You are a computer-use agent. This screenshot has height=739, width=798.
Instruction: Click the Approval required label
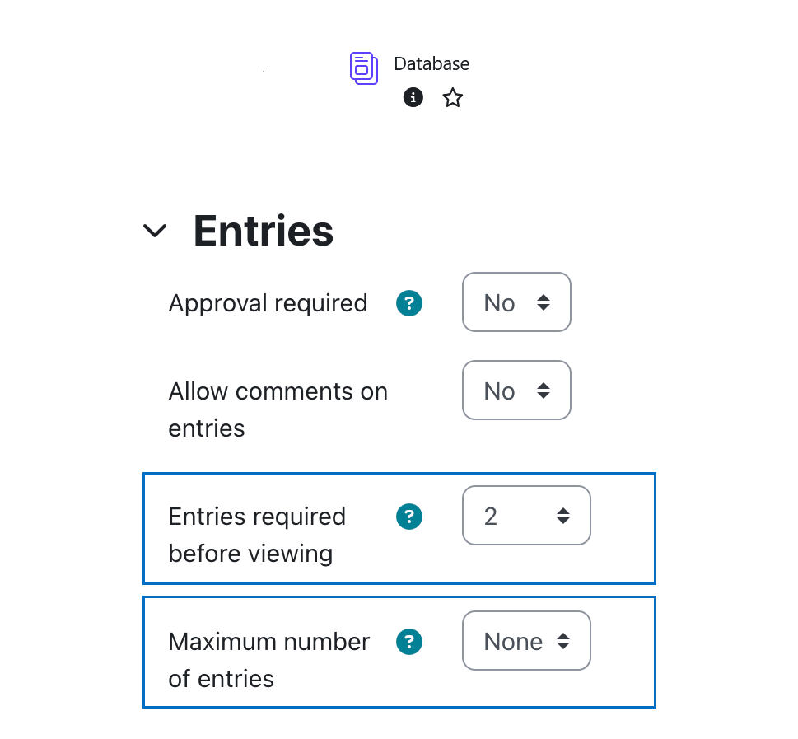268,303
